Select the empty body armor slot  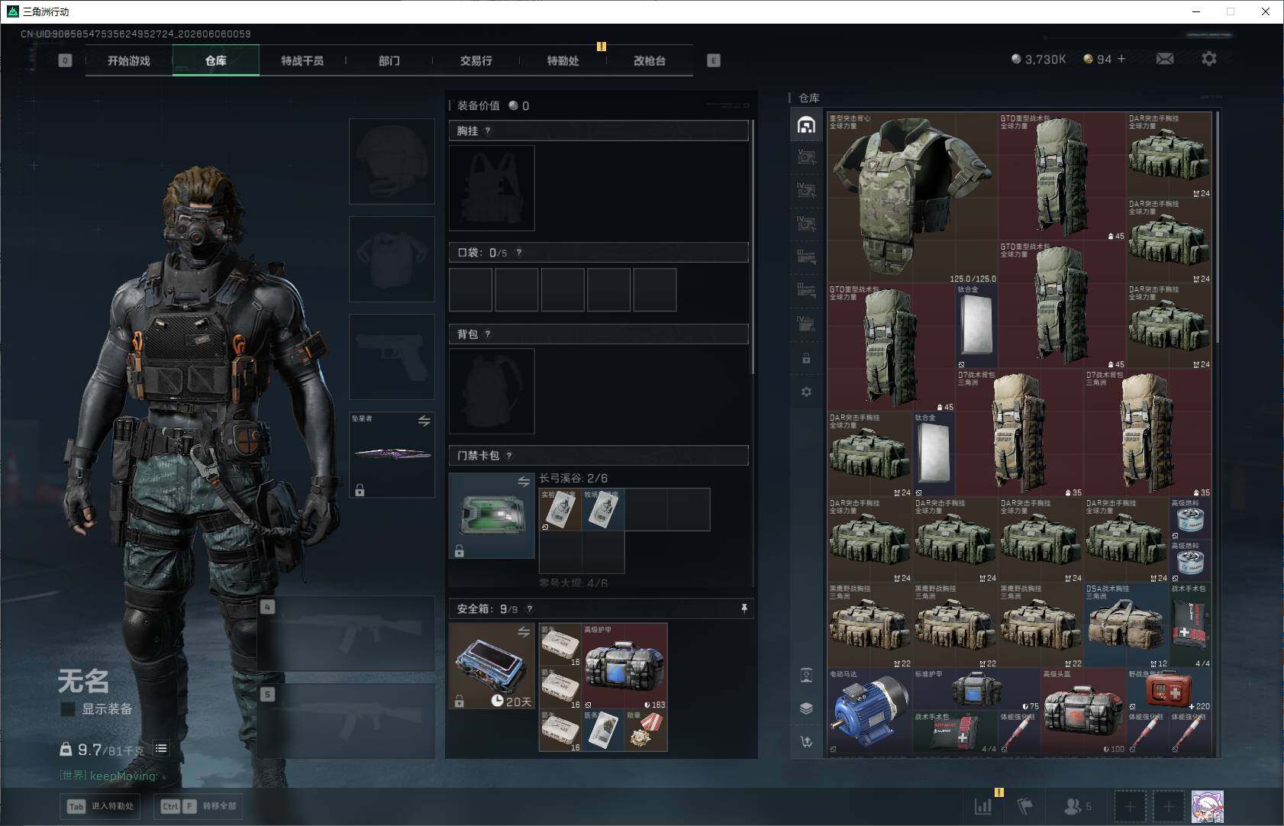click(392, 259)
